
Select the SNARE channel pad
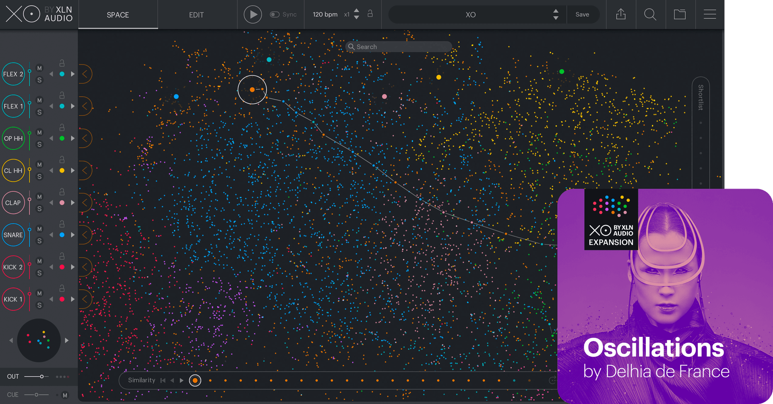[x=13, y=235]
